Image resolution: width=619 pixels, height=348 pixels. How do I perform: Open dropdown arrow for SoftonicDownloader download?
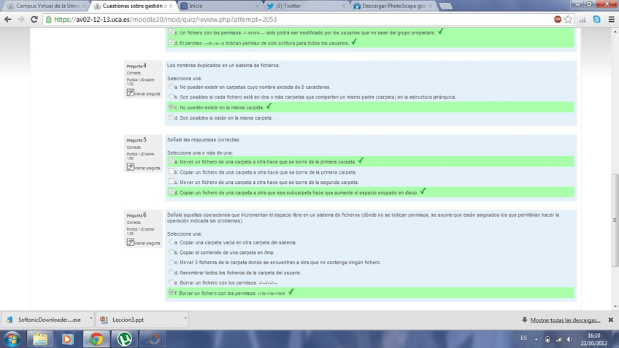click(90, 320)
